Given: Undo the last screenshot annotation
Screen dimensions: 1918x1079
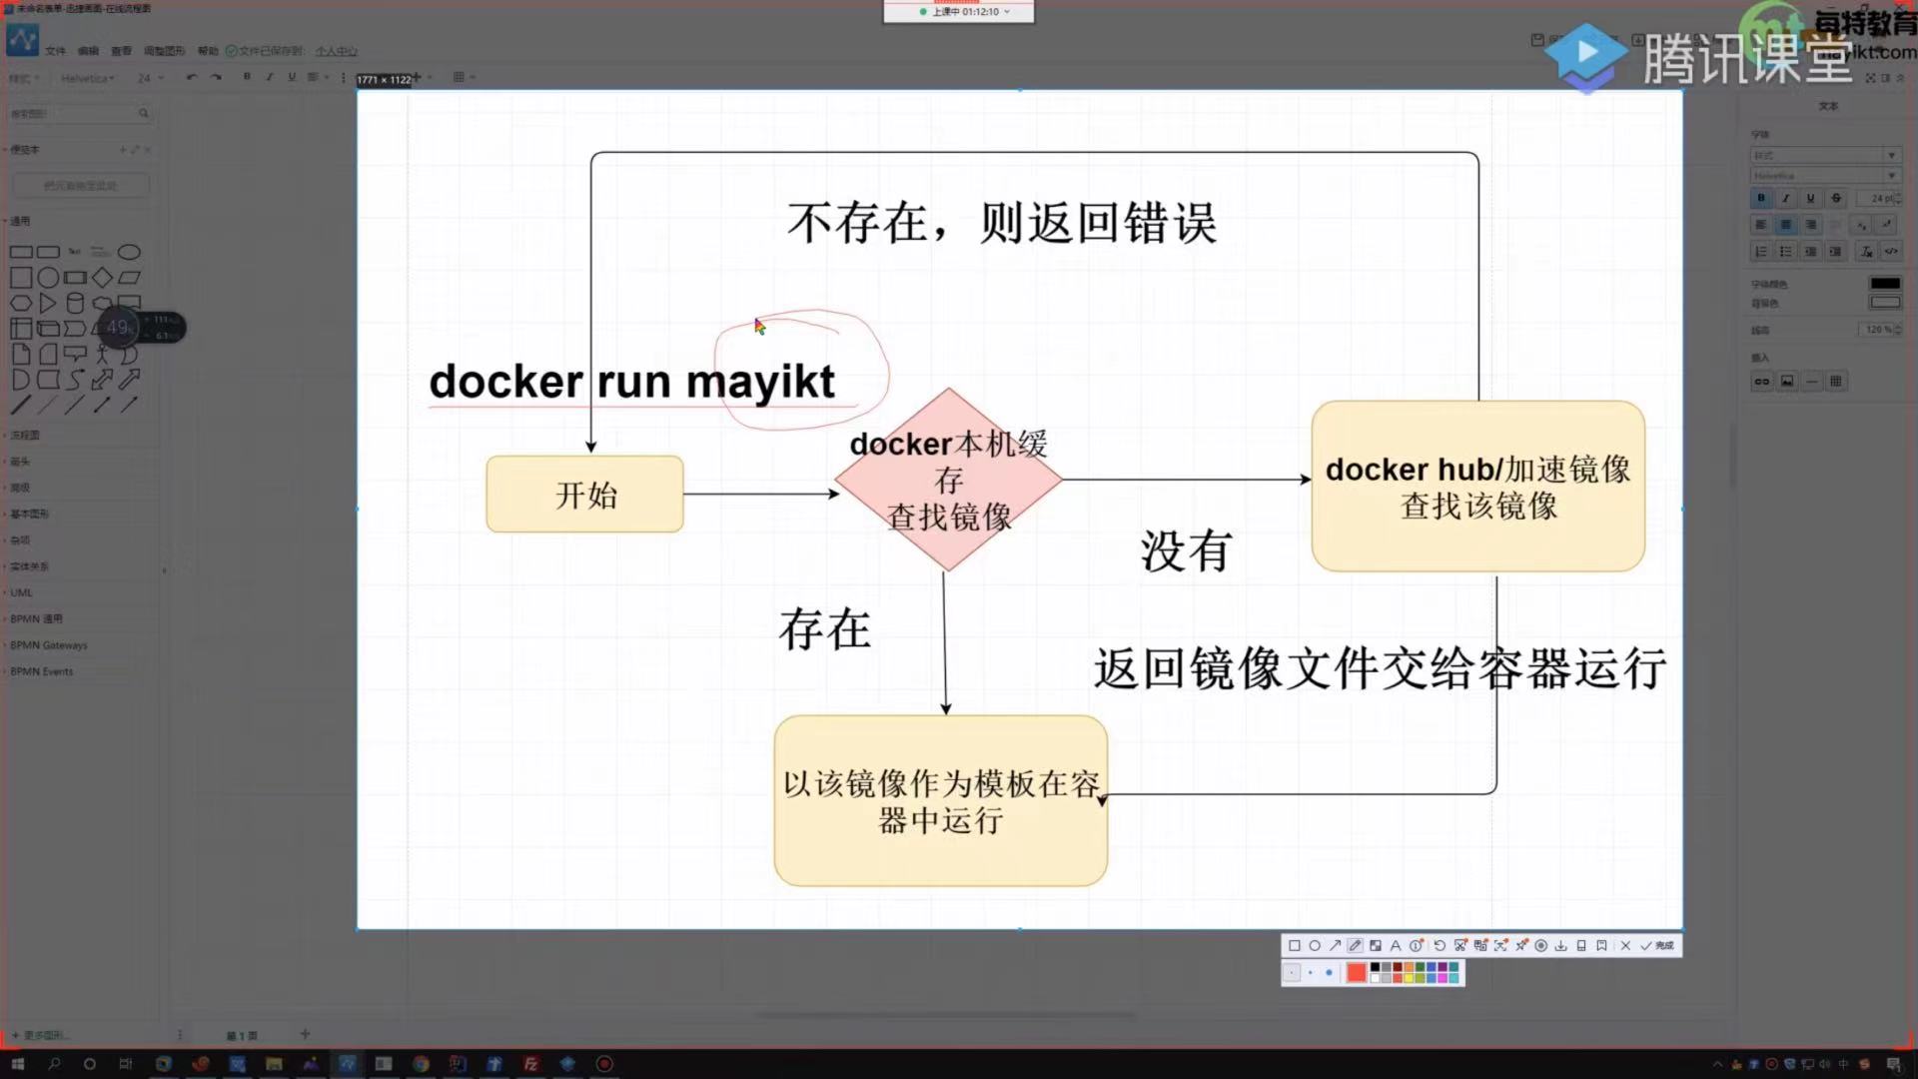Looking at the screenshot, I should pyautogui.click(x=1439, y=945).
